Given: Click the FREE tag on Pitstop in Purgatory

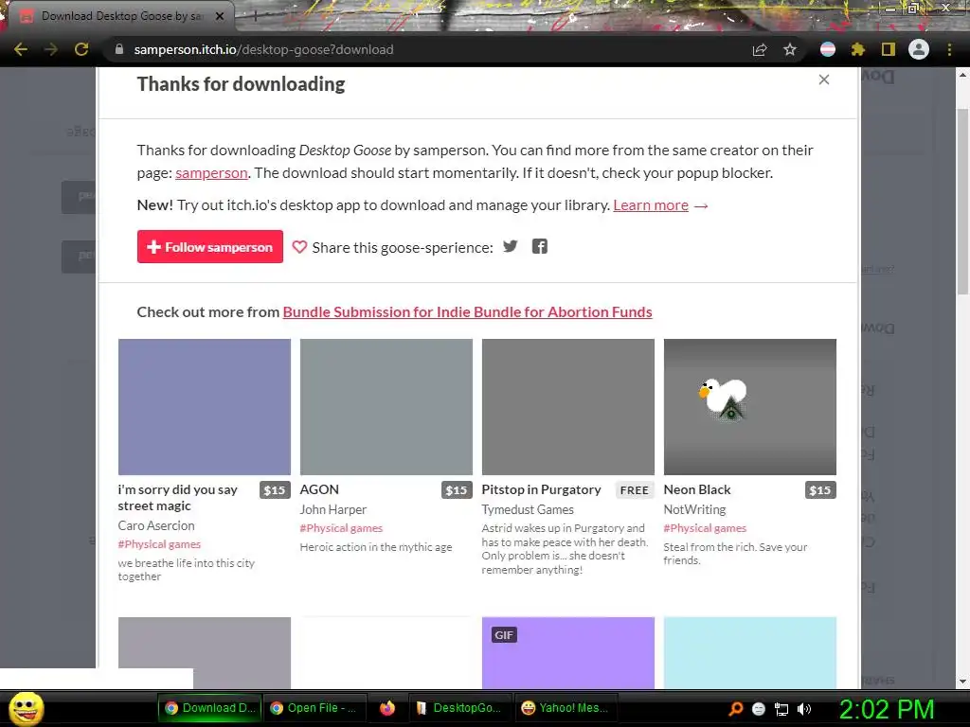Looking at the screenshot, I should [634, 490].
